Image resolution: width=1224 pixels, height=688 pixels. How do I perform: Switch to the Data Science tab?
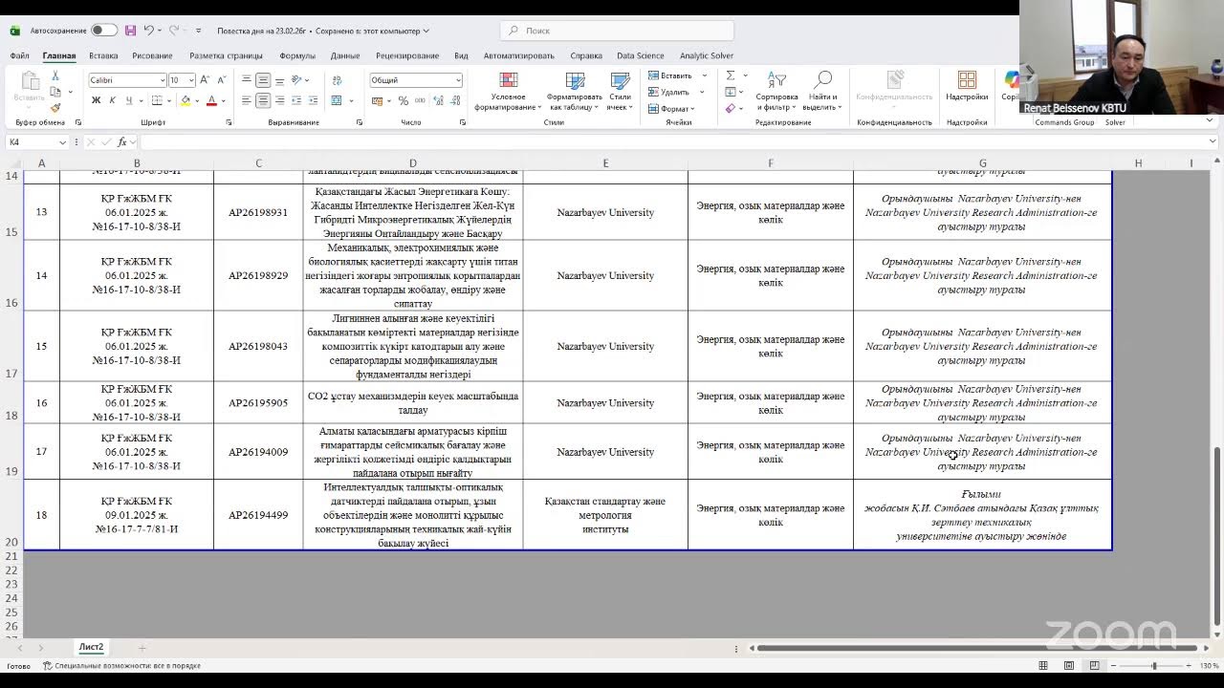pyautogui.click(x=640, y=55)
